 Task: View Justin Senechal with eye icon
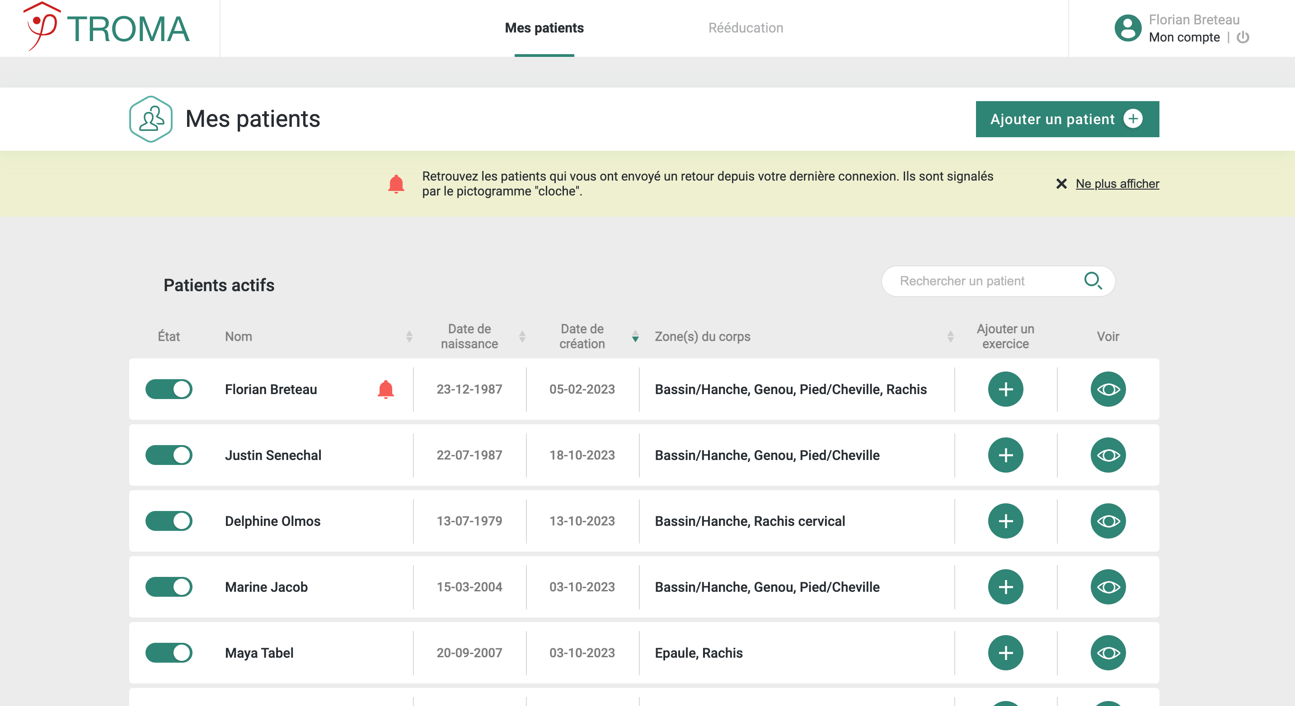click(1108, 455)
